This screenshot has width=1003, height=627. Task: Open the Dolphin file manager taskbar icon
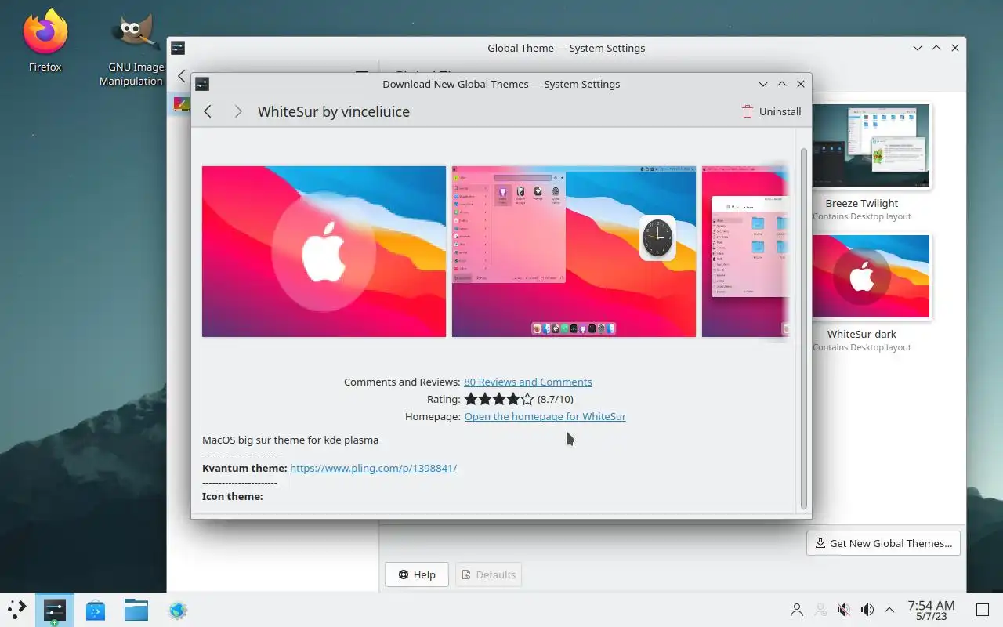click(x=136, y=610)
